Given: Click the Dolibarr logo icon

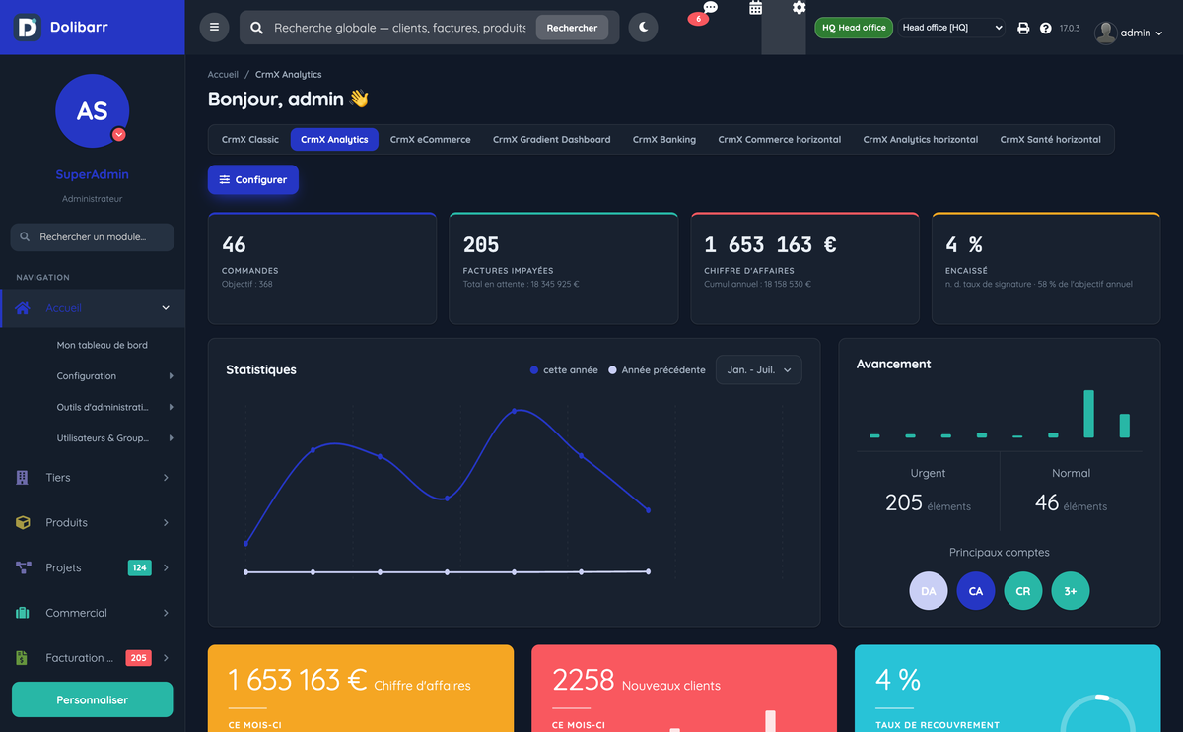Looking at the screenshot, I should tap(28, 27).
